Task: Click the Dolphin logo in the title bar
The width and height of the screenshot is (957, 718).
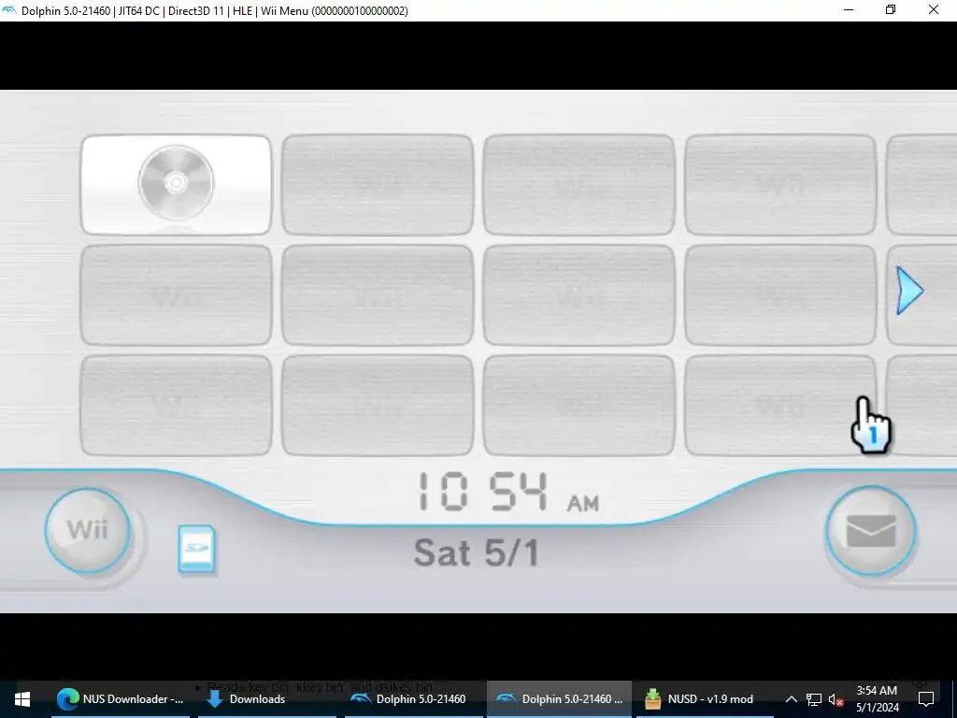Action: 9,10
